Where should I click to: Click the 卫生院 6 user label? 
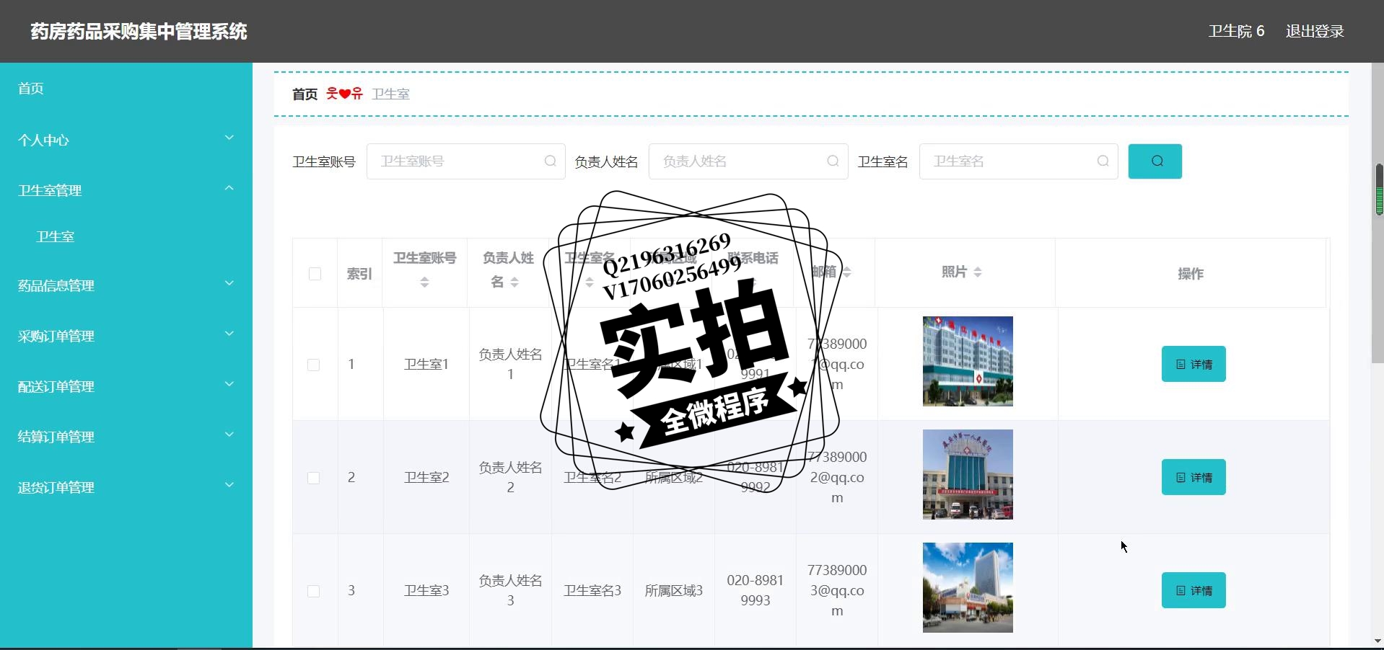tap(1237, 31)
